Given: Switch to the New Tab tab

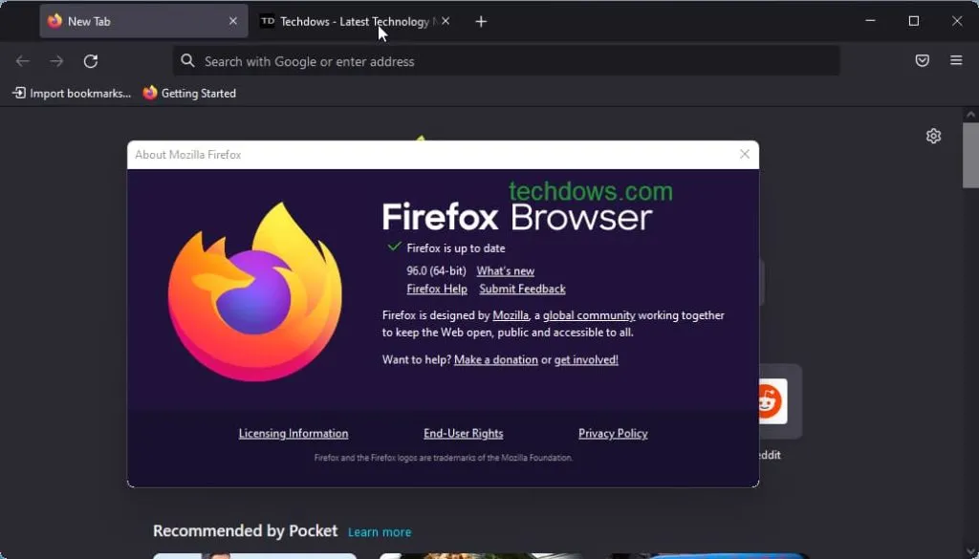Looking at the screenshot, I should tap(144, 21).
